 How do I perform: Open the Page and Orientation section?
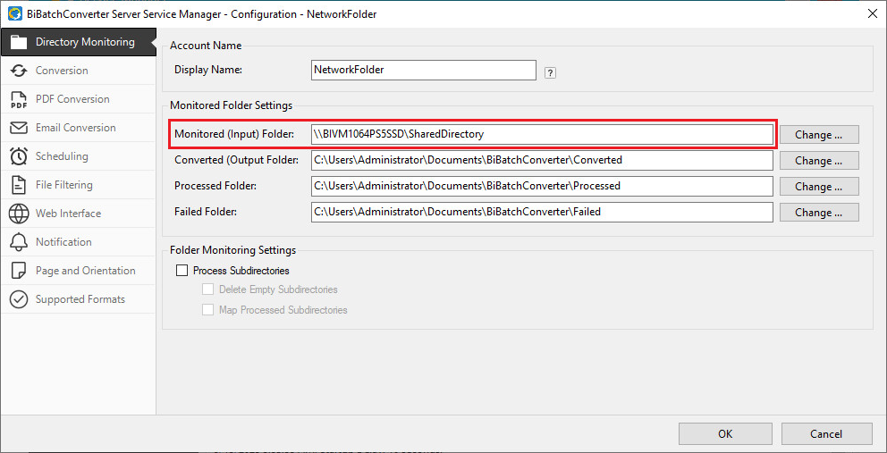pyautogui.click(x=85, y=271)
